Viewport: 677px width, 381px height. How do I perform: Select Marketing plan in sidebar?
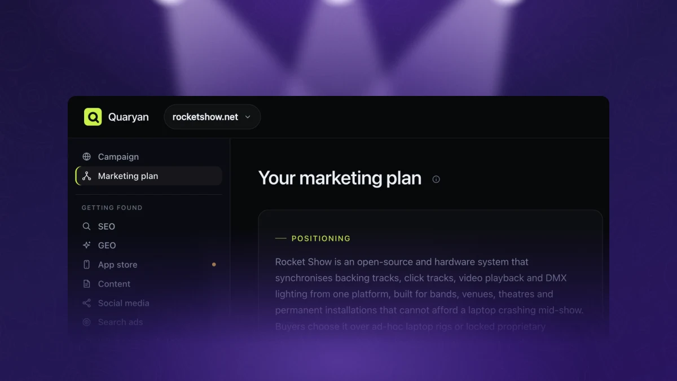149,176
